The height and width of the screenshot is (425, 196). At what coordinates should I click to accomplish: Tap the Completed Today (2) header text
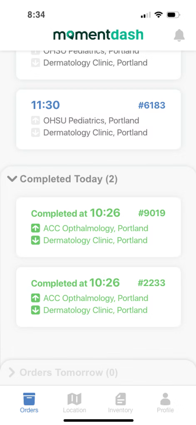coord(69,179)
